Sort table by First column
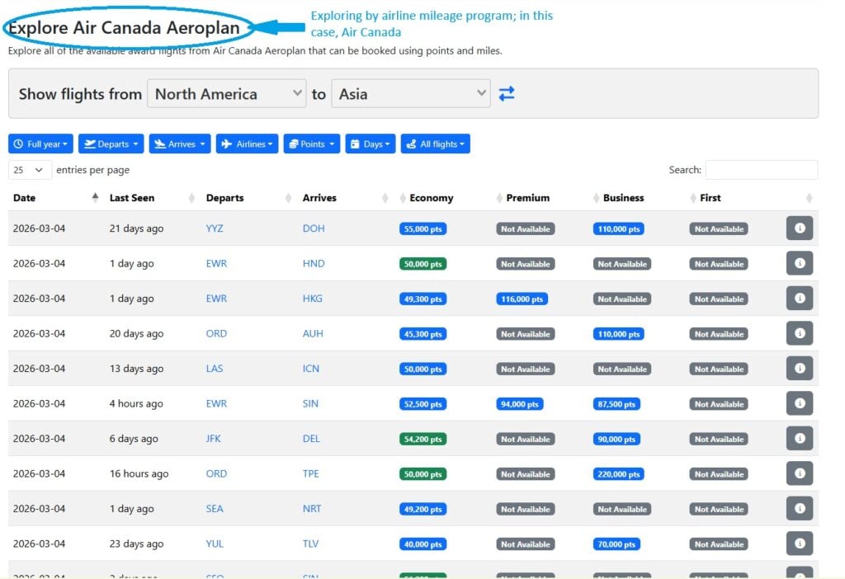 pos(710,198)
